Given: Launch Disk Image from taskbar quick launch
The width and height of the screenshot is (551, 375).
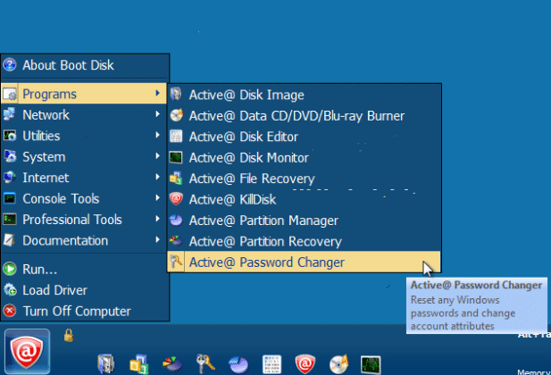Looking at the screenshot, I should (x=105, y=363).
